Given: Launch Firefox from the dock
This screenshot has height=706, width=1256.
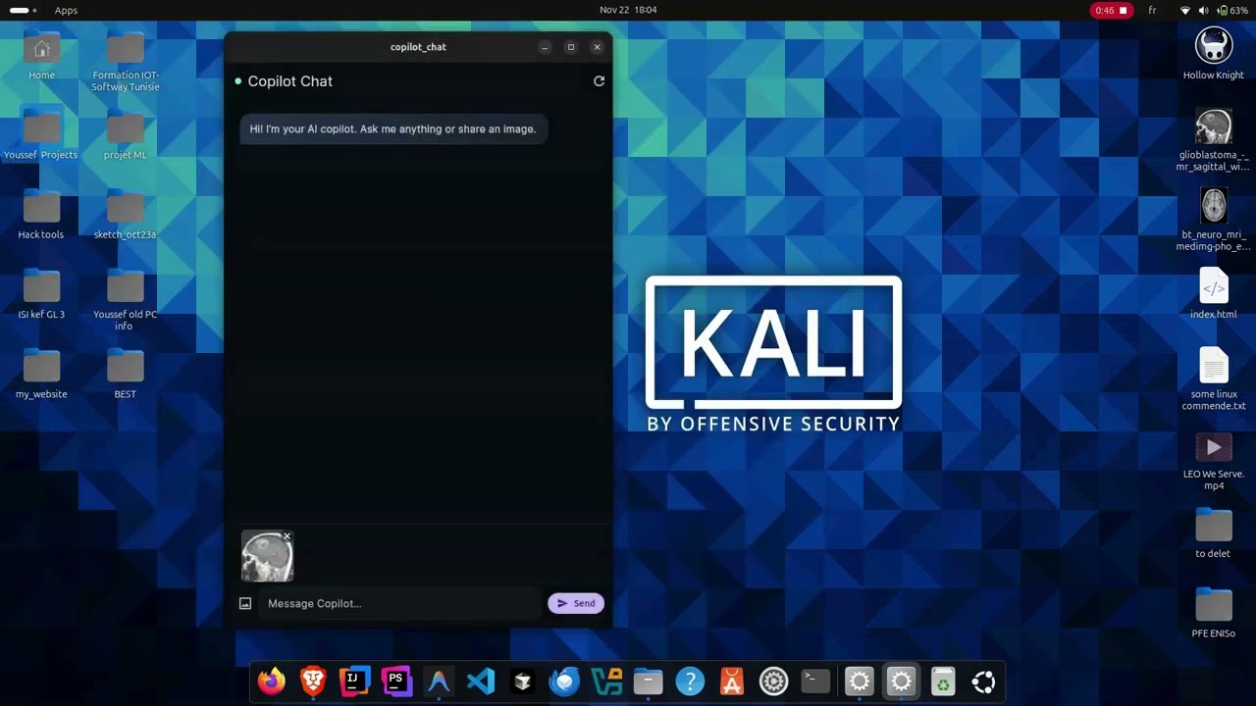Looking at the screenshot, I should pyautogui.click(x=271, y=681).
